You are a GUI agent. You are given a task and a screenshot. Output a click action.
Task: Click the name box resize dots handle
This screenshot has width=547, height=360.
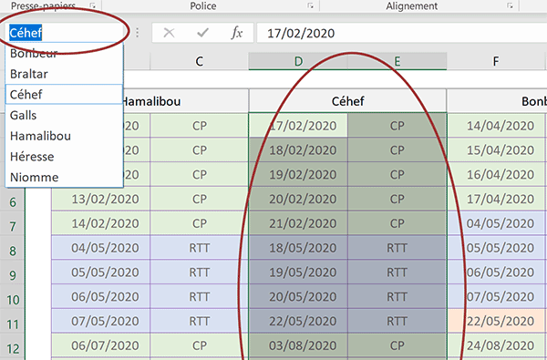[x=138, y=33]
